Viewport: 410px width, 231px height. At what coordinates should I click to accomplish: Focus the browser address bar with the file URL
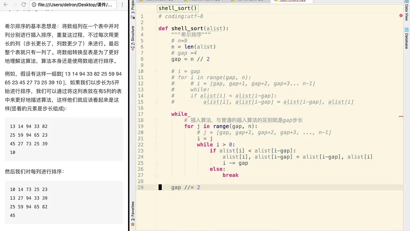click(x=73, y=5)
